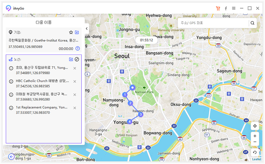Favorite the starting point with star icon
This screenshot has height=164, width=265.
71,32
